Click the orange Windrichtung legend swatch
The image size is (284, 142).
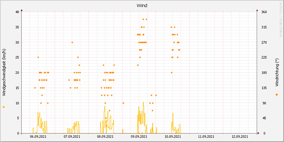coord(277,94)
